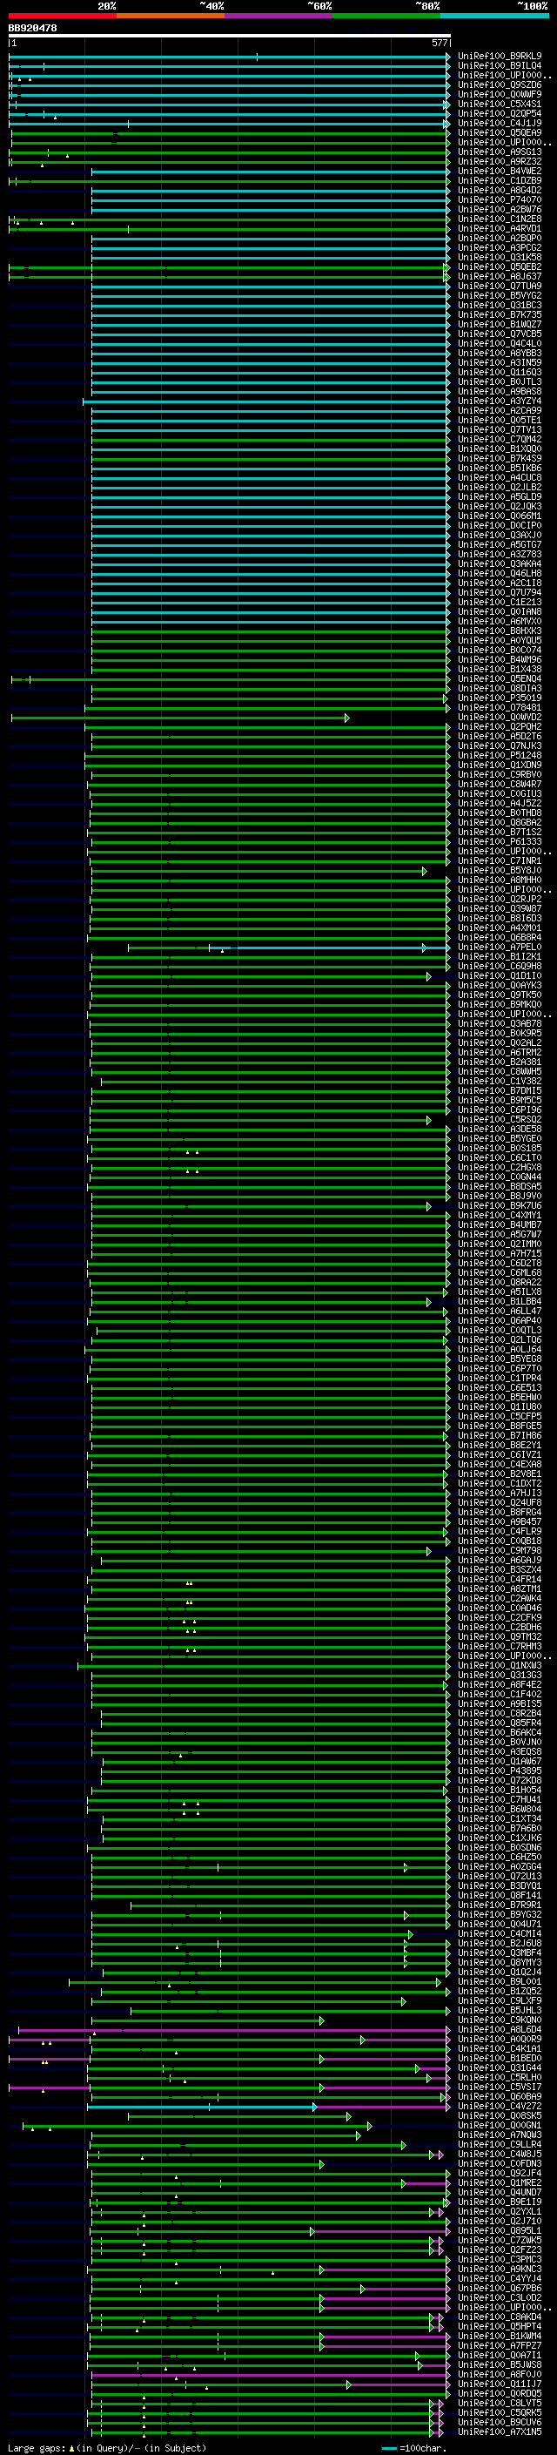Open hit UniRef100_B9ILQ4

(500, 66)
